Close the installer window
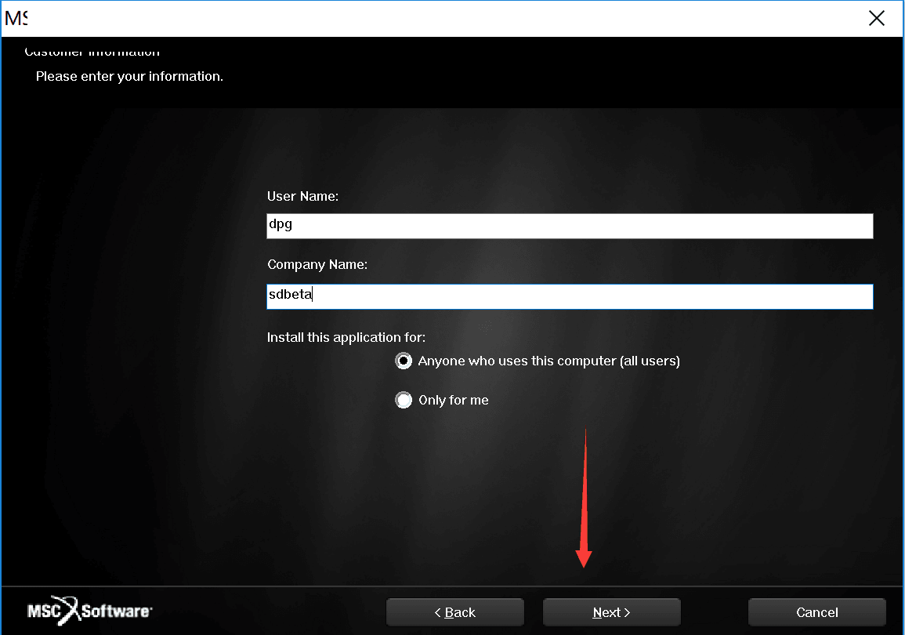The width and height of the screenshot is (905, 635). [x=876, y=19]
